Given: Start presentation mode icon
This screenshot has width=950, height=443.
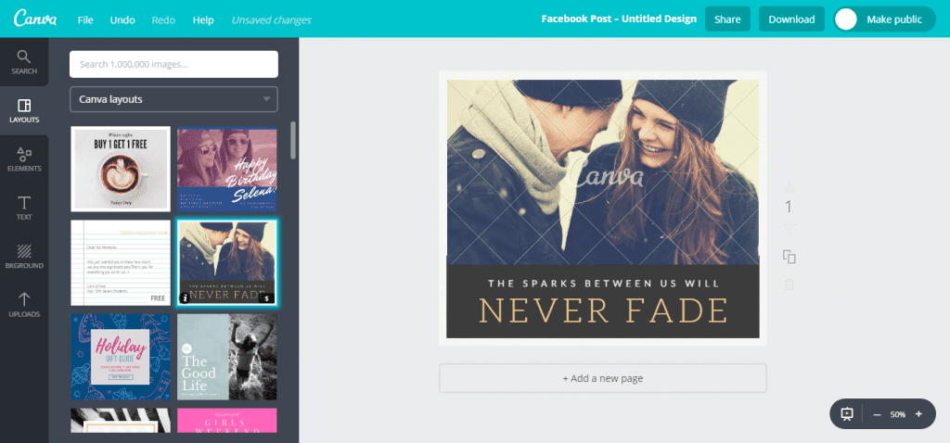Looking at the screenshot, I should (x=847, y=414).
